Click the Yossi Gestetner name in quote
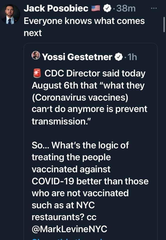 point(77,57)
